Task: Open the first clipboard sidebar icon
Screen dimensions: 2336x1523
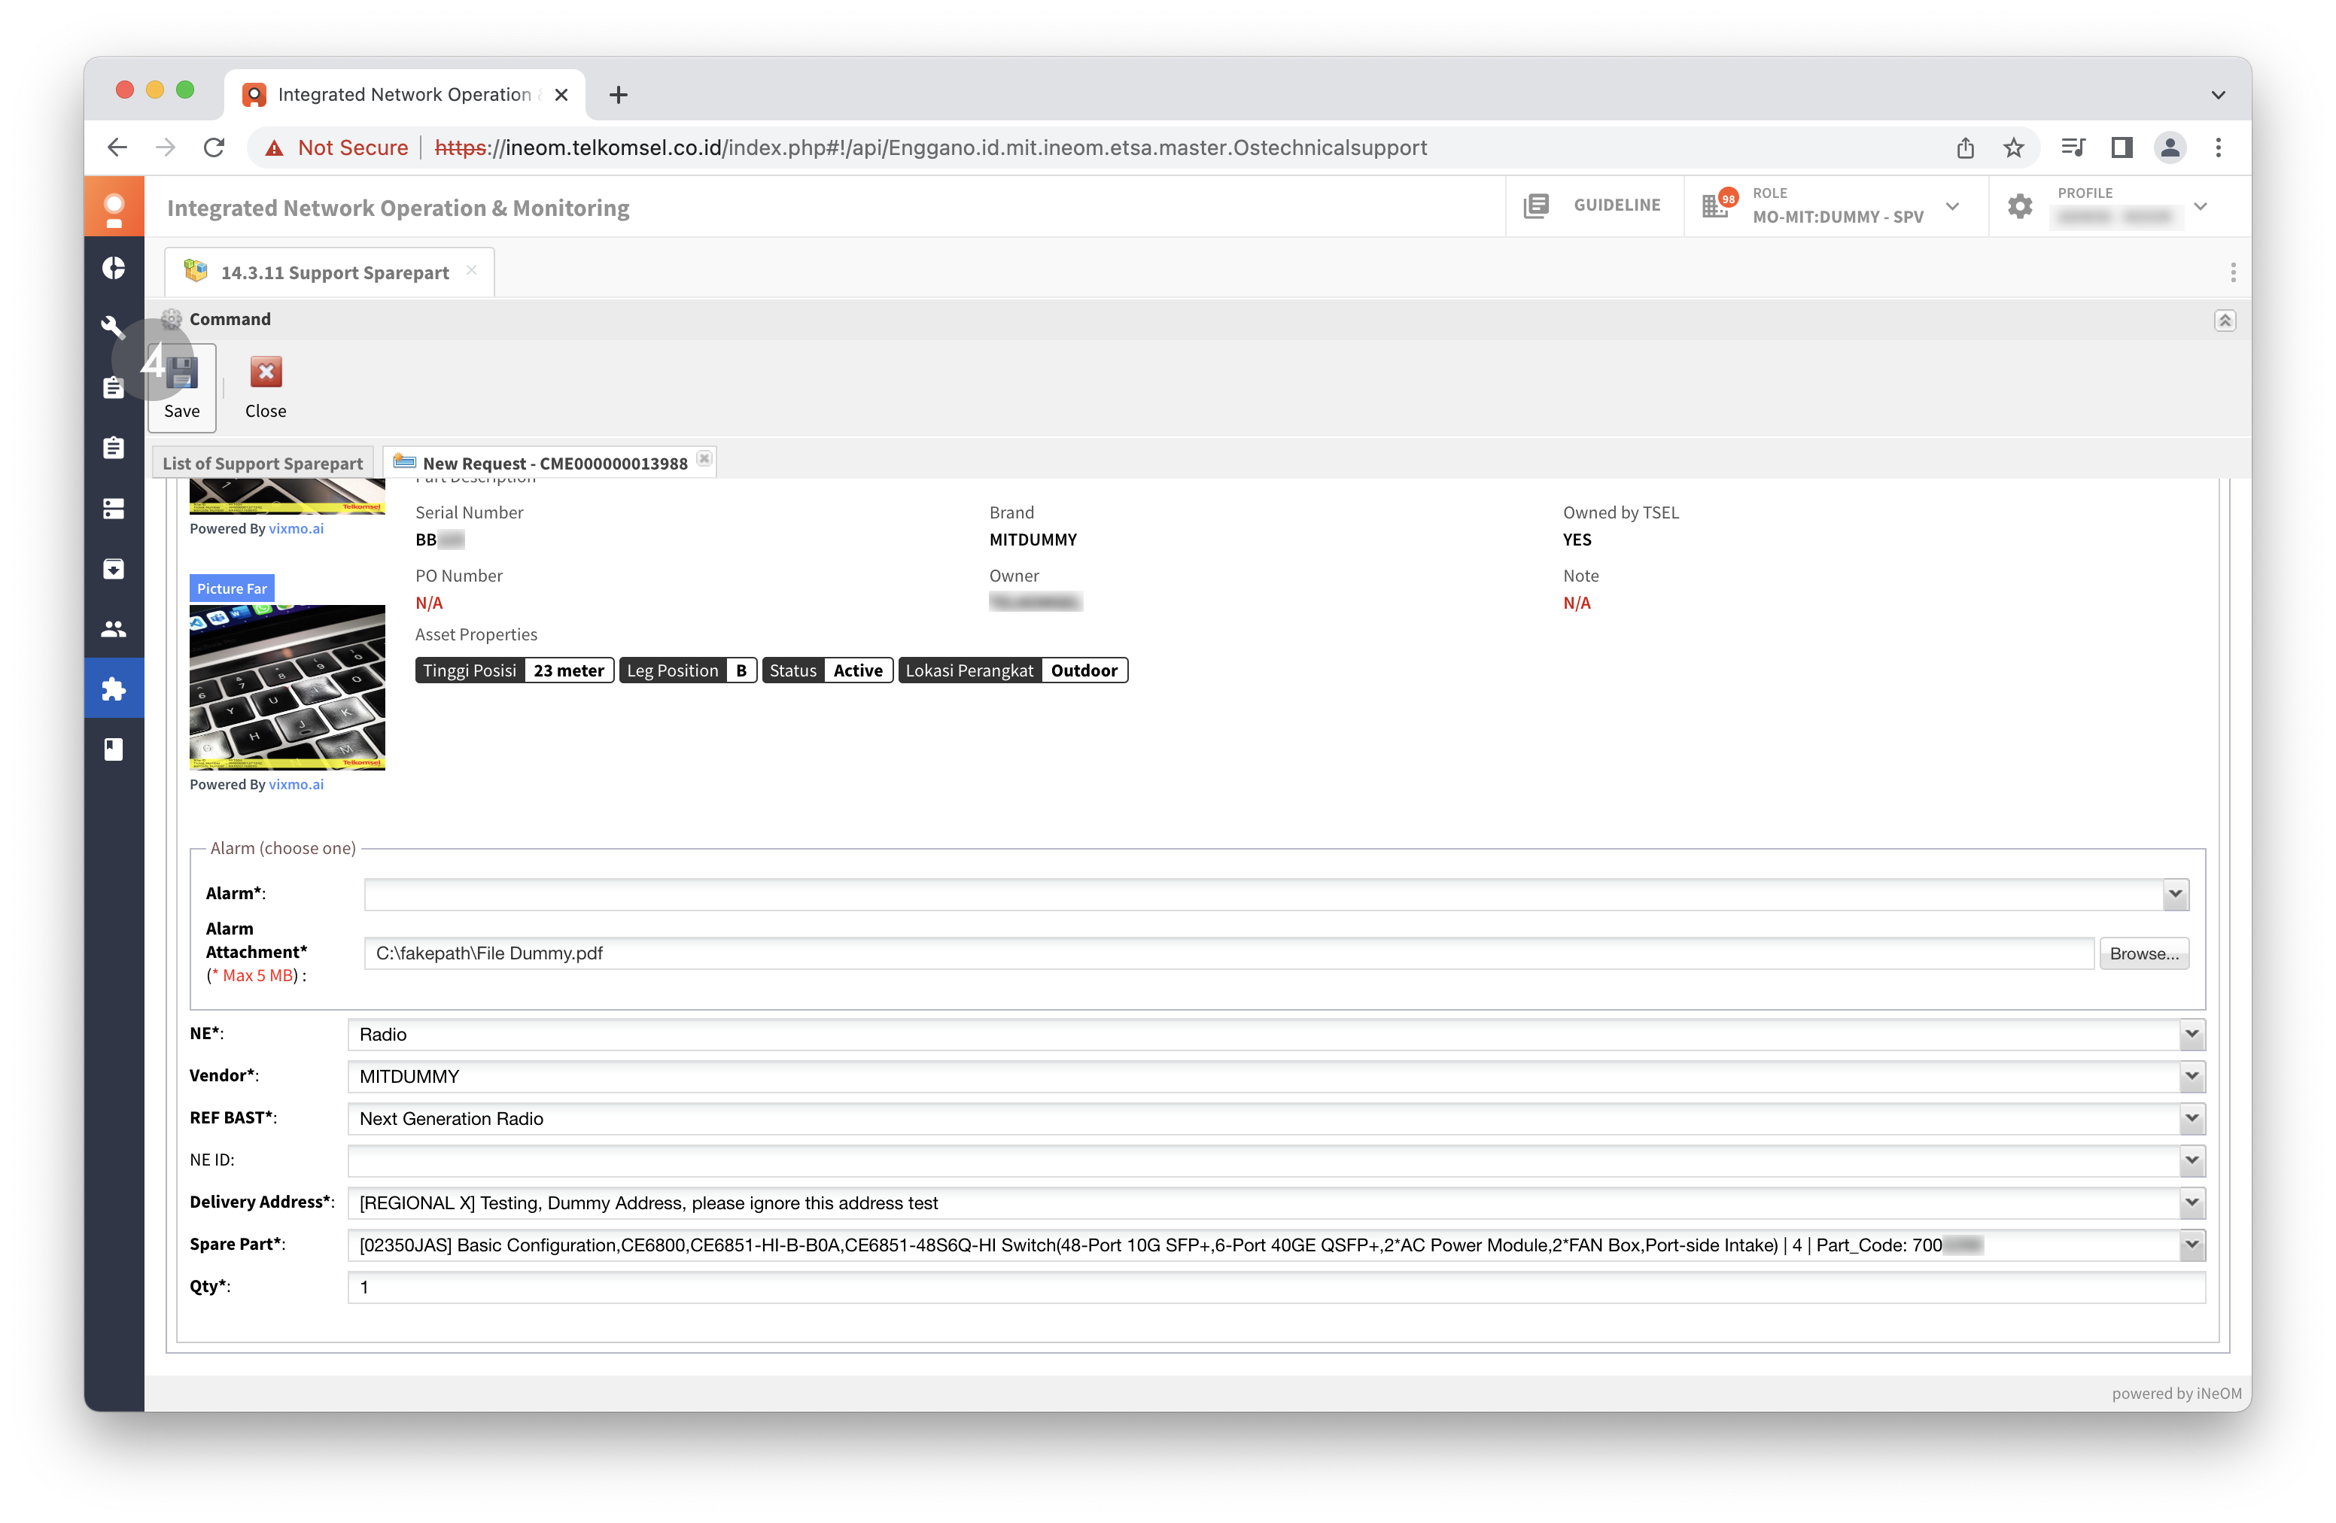Action: [x=114, y=388]
